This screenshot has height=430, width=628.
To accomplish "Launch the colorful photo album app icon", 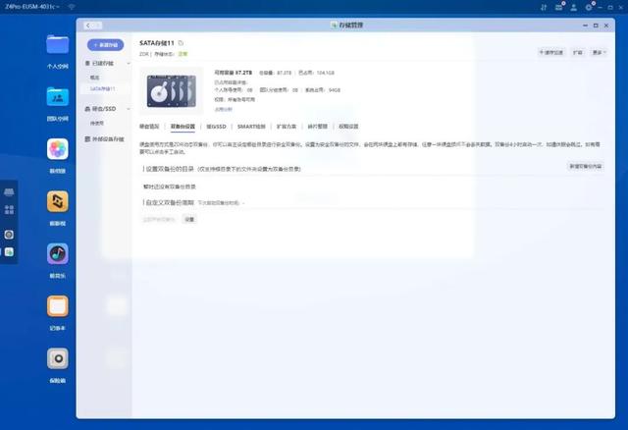I will pos(57,149).
